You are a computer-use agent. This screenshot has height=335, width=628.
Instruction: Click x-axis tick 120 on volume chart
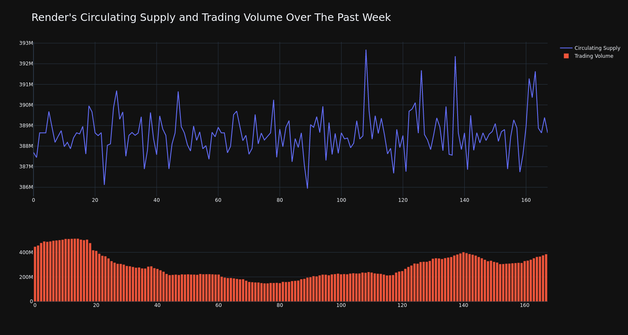tap(402, 305)
